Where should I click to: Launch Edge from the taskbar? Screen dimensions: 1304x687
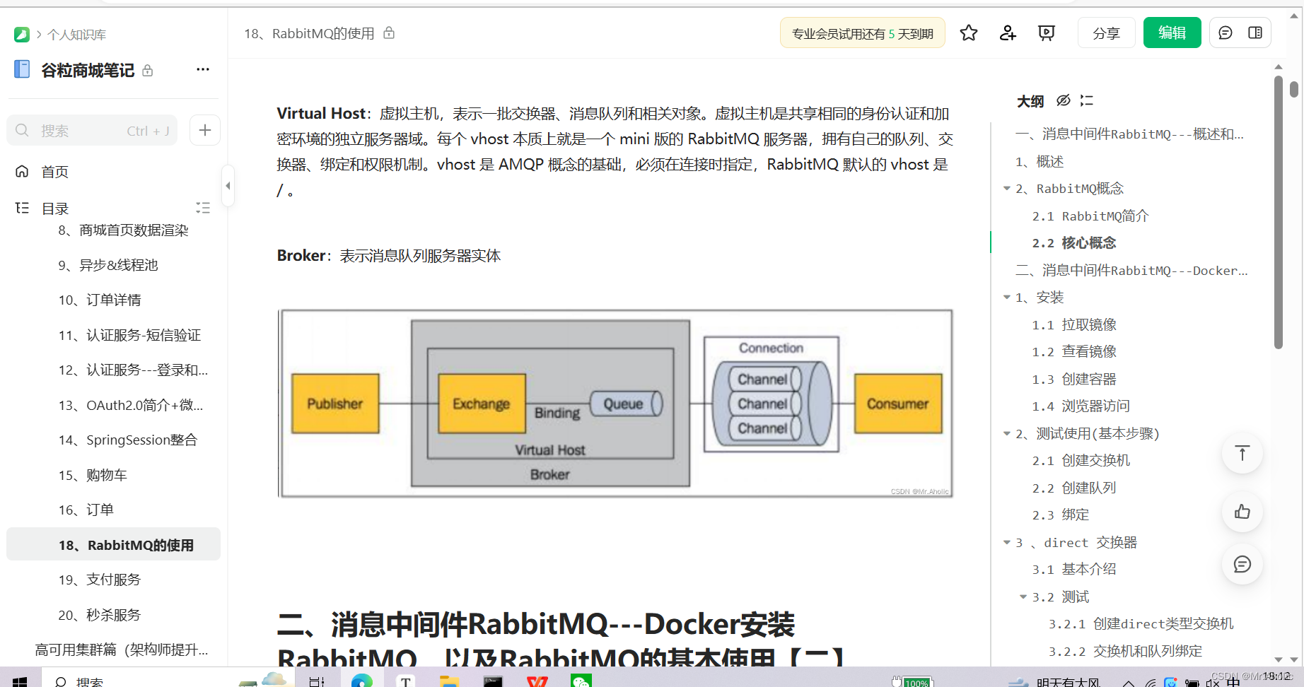point(362,681)
